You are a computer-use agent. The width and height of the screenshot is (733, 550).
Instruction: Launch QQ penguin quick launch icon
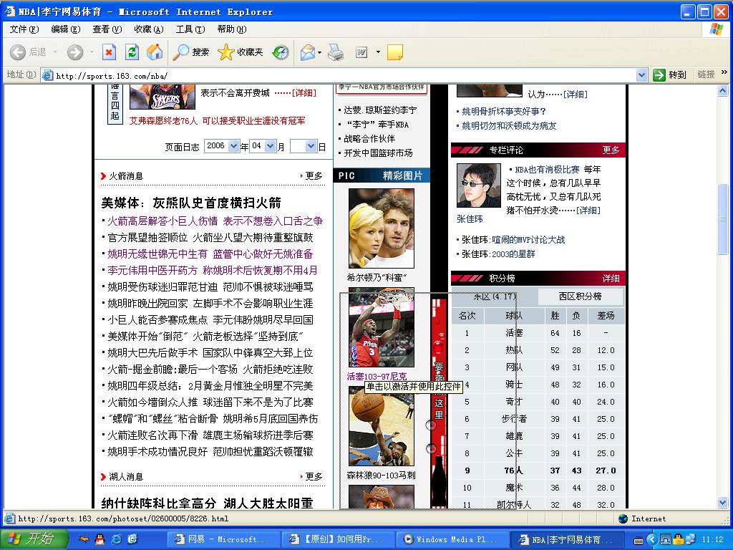(99, 539)
